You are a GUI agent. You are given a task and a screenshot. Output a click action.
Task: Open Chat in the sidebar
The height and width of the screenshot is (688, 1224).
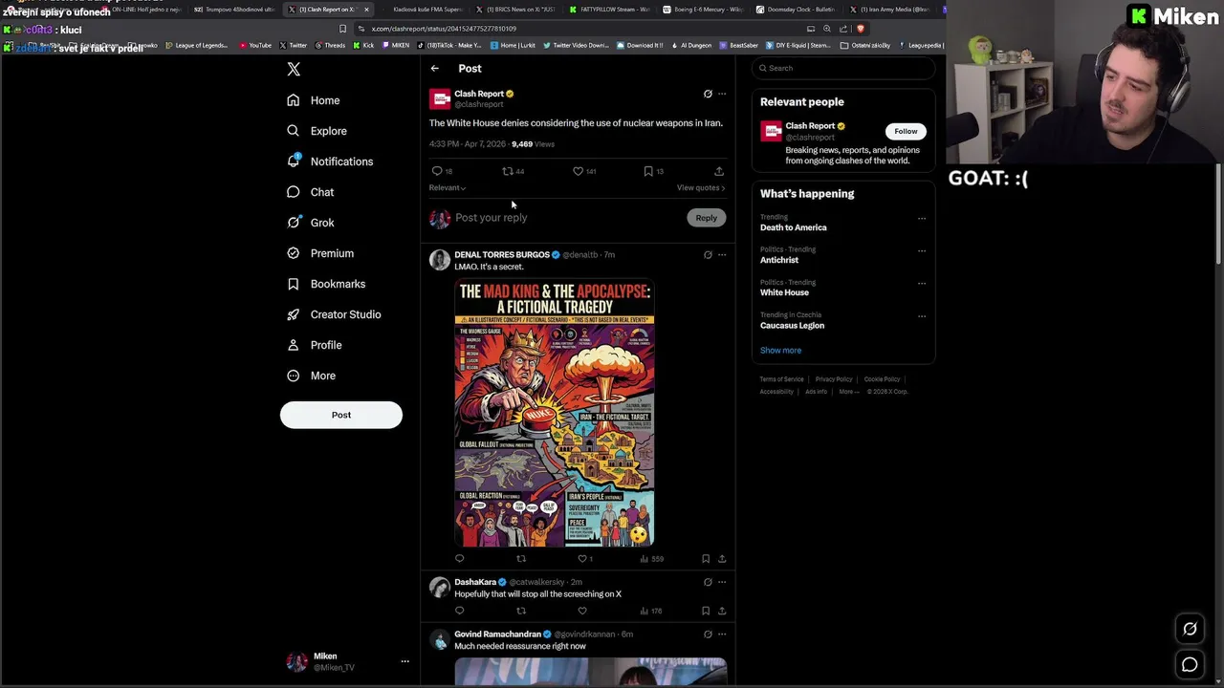tap(310, 192)
